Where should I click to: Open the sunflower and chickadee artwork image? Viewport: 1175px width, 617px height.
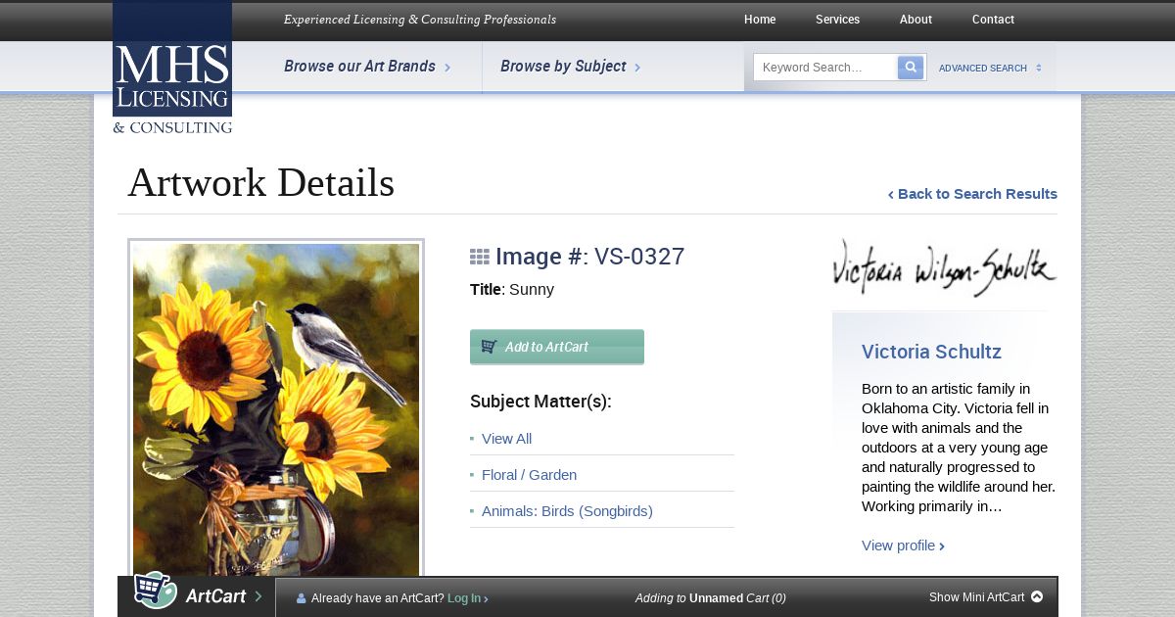tap(276, 409)
